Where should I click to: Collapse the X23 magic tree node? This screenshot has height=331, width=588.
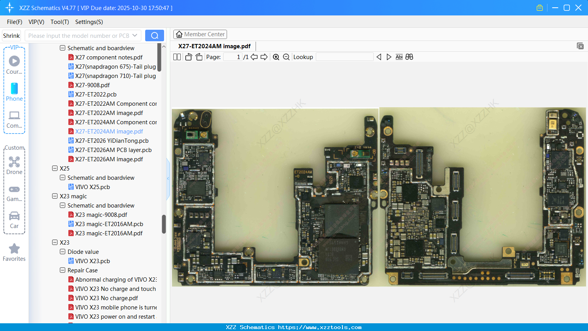[x=55, y=196]
